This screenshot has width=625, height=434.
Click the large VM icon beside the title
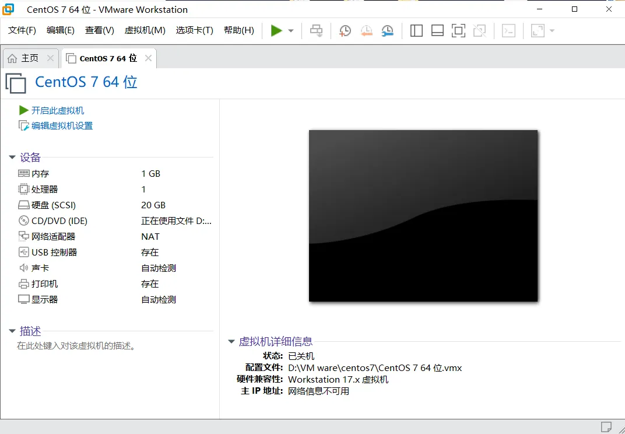16,83
